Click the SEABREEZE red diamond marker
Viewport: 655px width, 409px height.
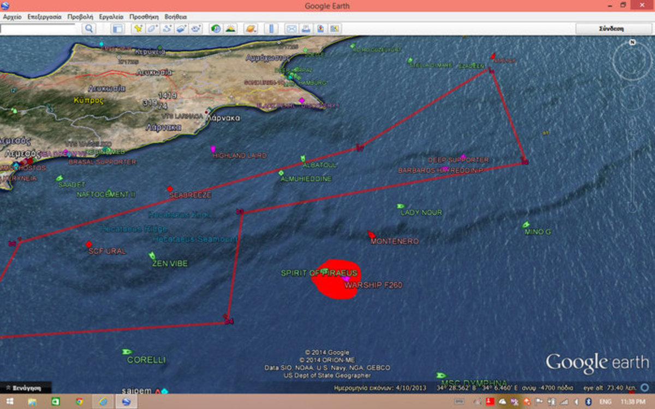tap(170, 188)
